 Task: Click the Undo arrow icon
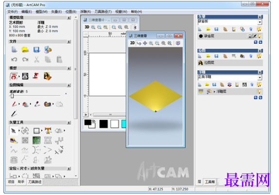[14, 60]
